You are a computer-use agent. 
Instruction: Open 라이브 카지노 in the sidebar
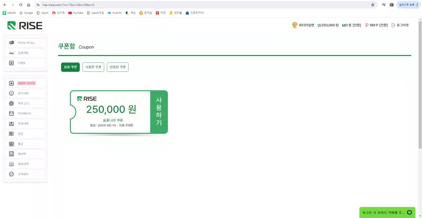[25, 43]
